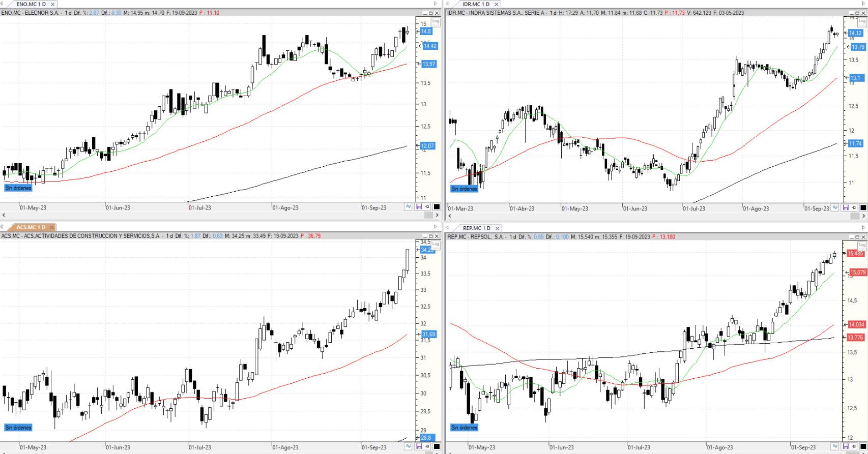Open black color swatch on IDR.MC chart

pos(863,208)
